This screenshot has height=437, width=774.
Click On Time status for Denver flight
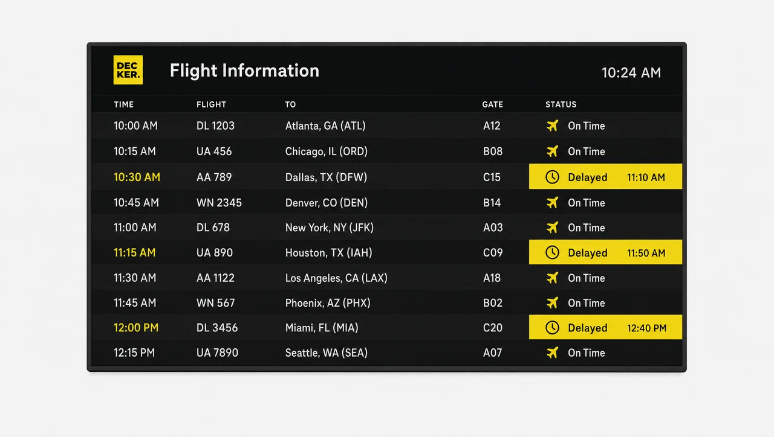(587, 203)
